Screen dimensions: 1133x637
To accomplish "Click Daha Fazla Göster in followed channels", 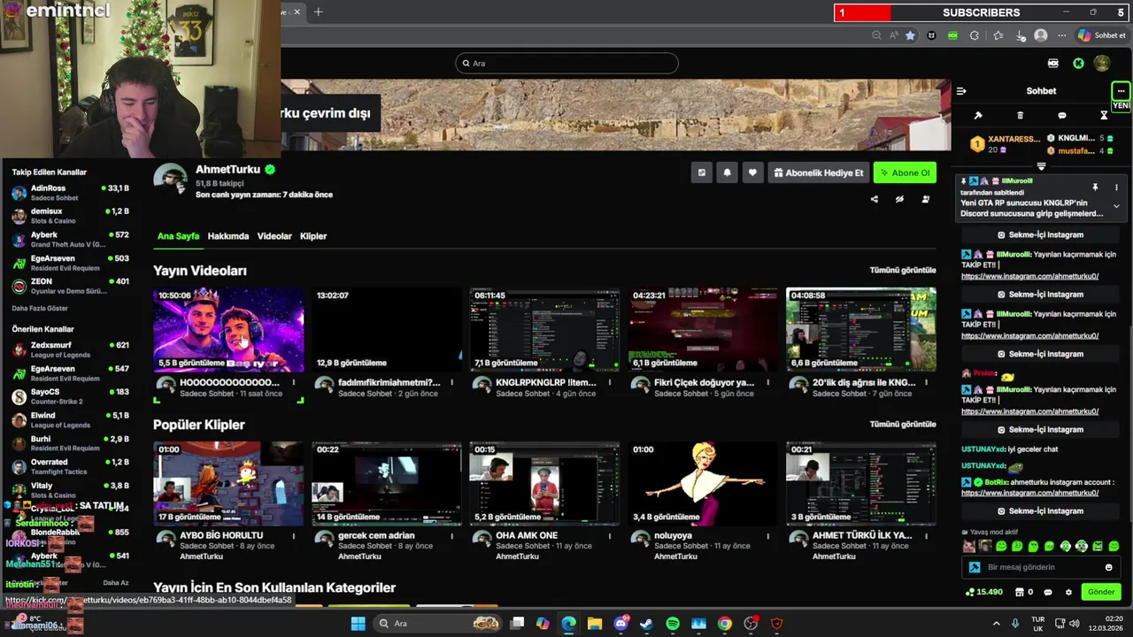I will [40, 308].
